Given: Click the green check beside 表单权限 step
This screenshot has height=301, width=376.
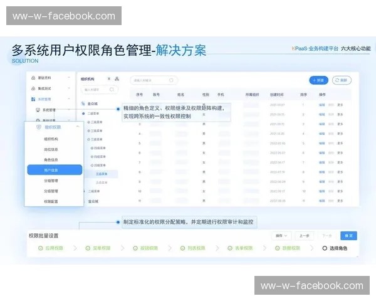Looking at the screenshot, I should coord(230,248).
